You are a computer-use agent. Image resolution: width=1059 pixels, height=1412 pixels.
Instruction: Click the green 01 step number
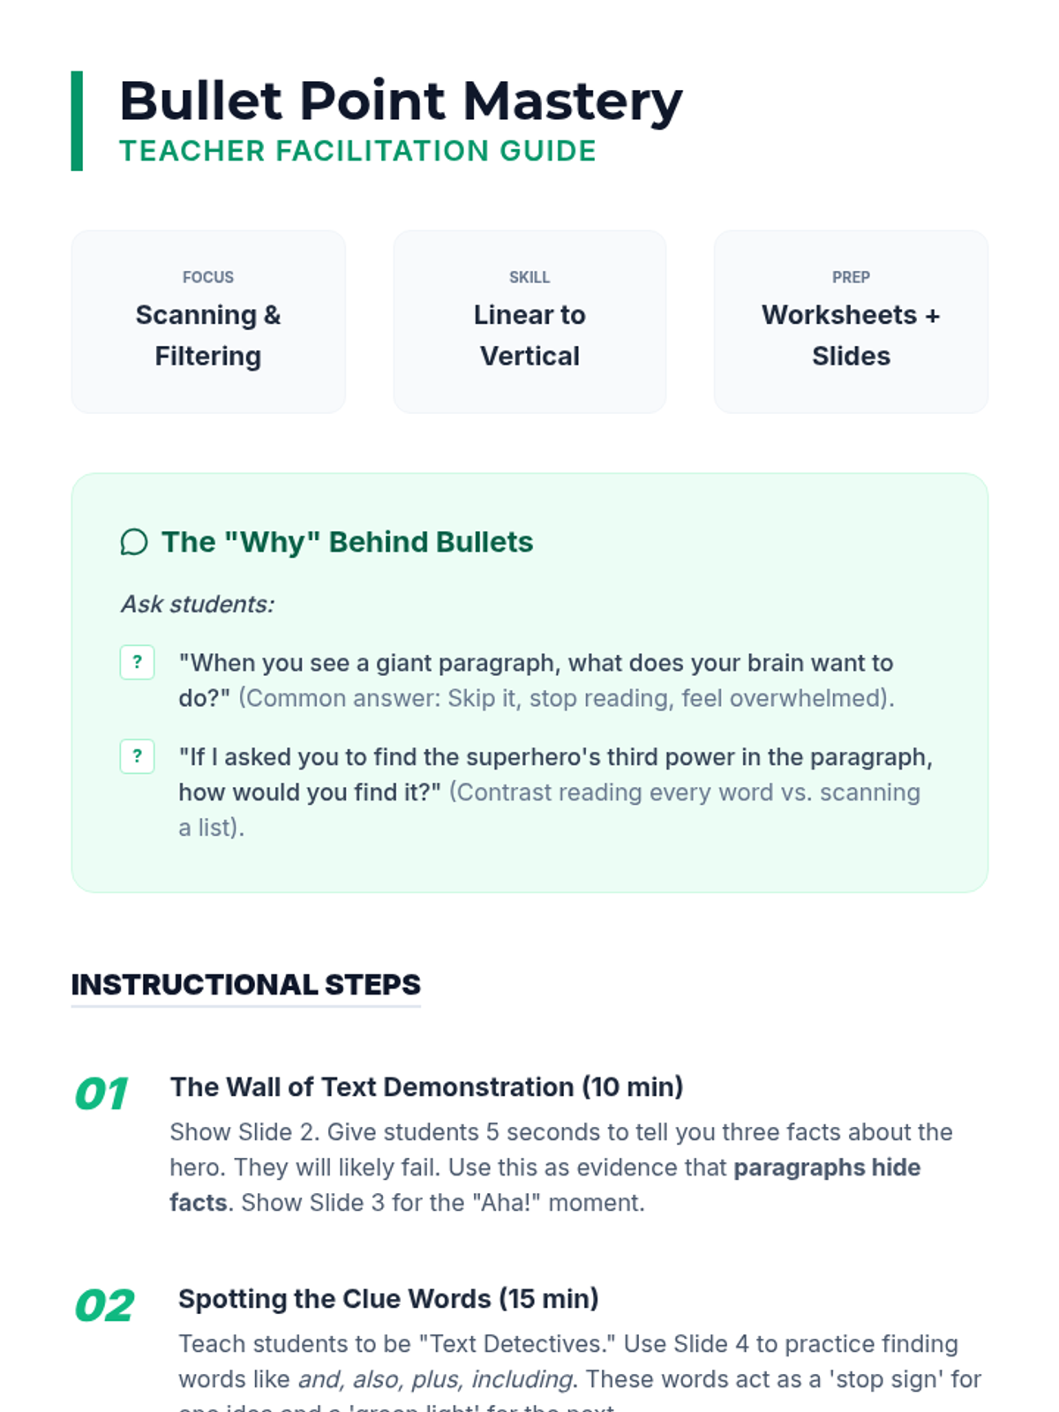pyautogui.click(x=102, y=1094)
